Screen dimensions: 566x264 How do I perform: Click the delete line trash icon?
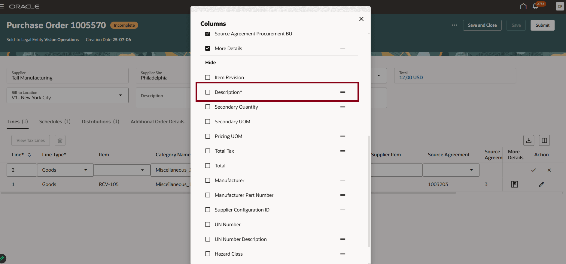click(60, 140)
